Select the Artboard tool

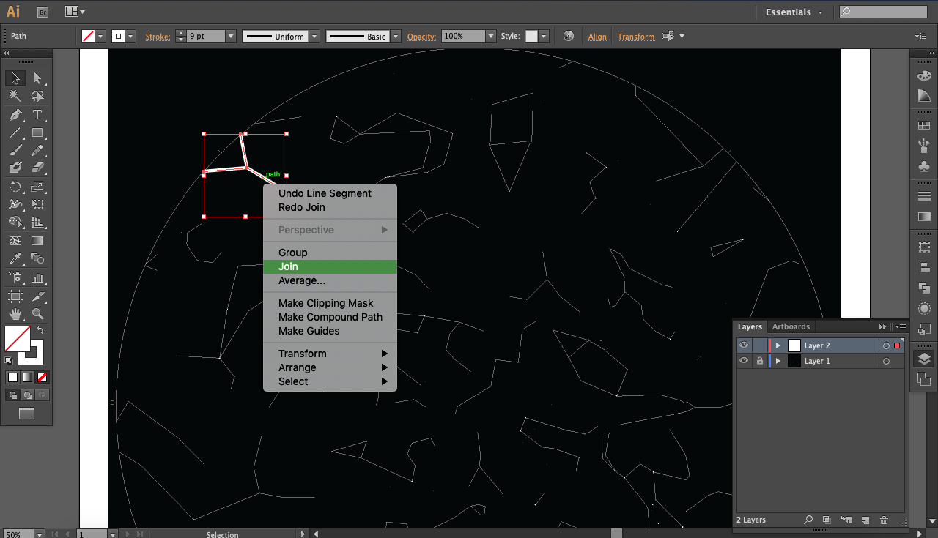(x=15, y=296)
